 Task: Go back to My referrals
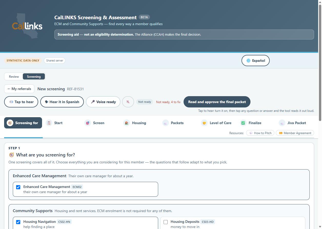pos(19,89)
